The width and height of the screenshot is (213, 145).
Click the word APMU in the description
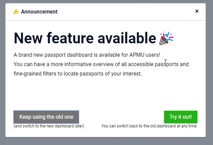click(137, 55)
